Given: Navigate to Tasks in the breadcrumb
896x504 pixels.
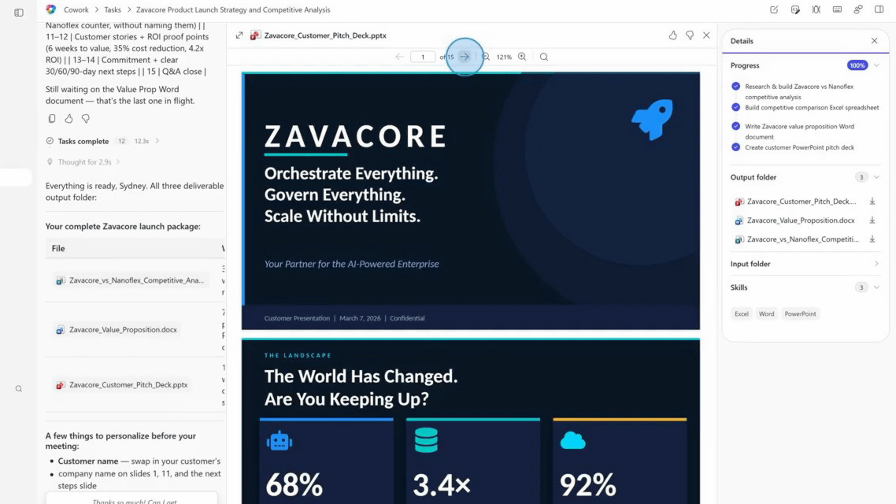Looking at the screenshot, I should coord(113,10).
